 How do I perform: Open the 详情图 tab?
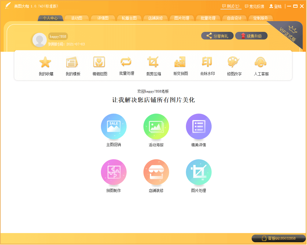pos(103,18)
